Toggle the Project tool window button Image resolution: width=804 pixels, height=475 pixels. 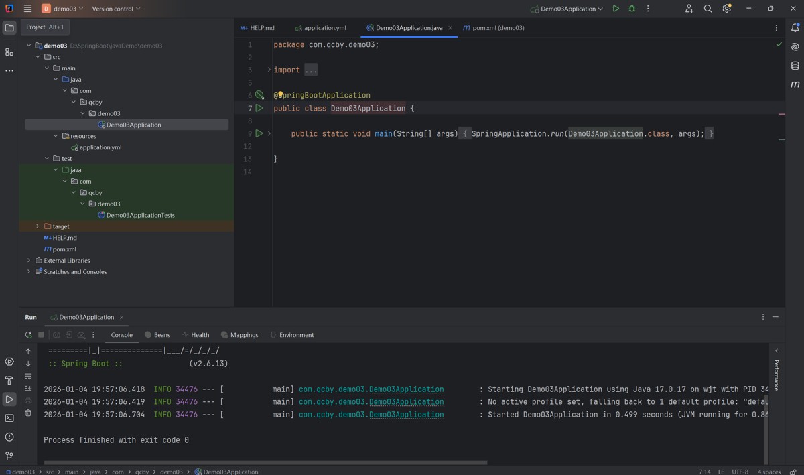pos(9,28)
